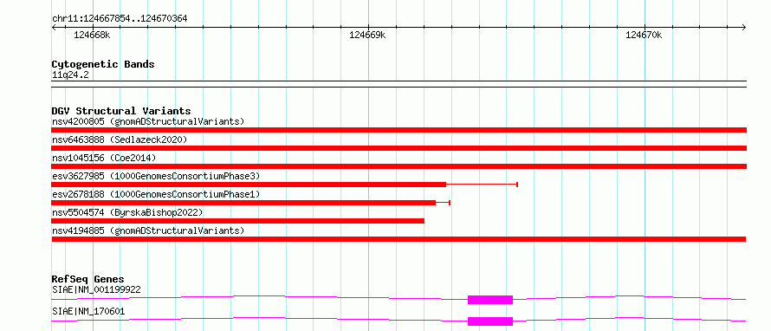Click the esv2678188 (1000GenomesConsortiumPhase1) label

tap(156, 194)
